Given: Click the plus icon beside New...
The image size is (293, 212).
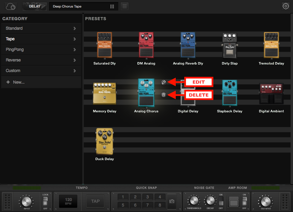Looking at the screenshot, I should click(x=8, y=82).
